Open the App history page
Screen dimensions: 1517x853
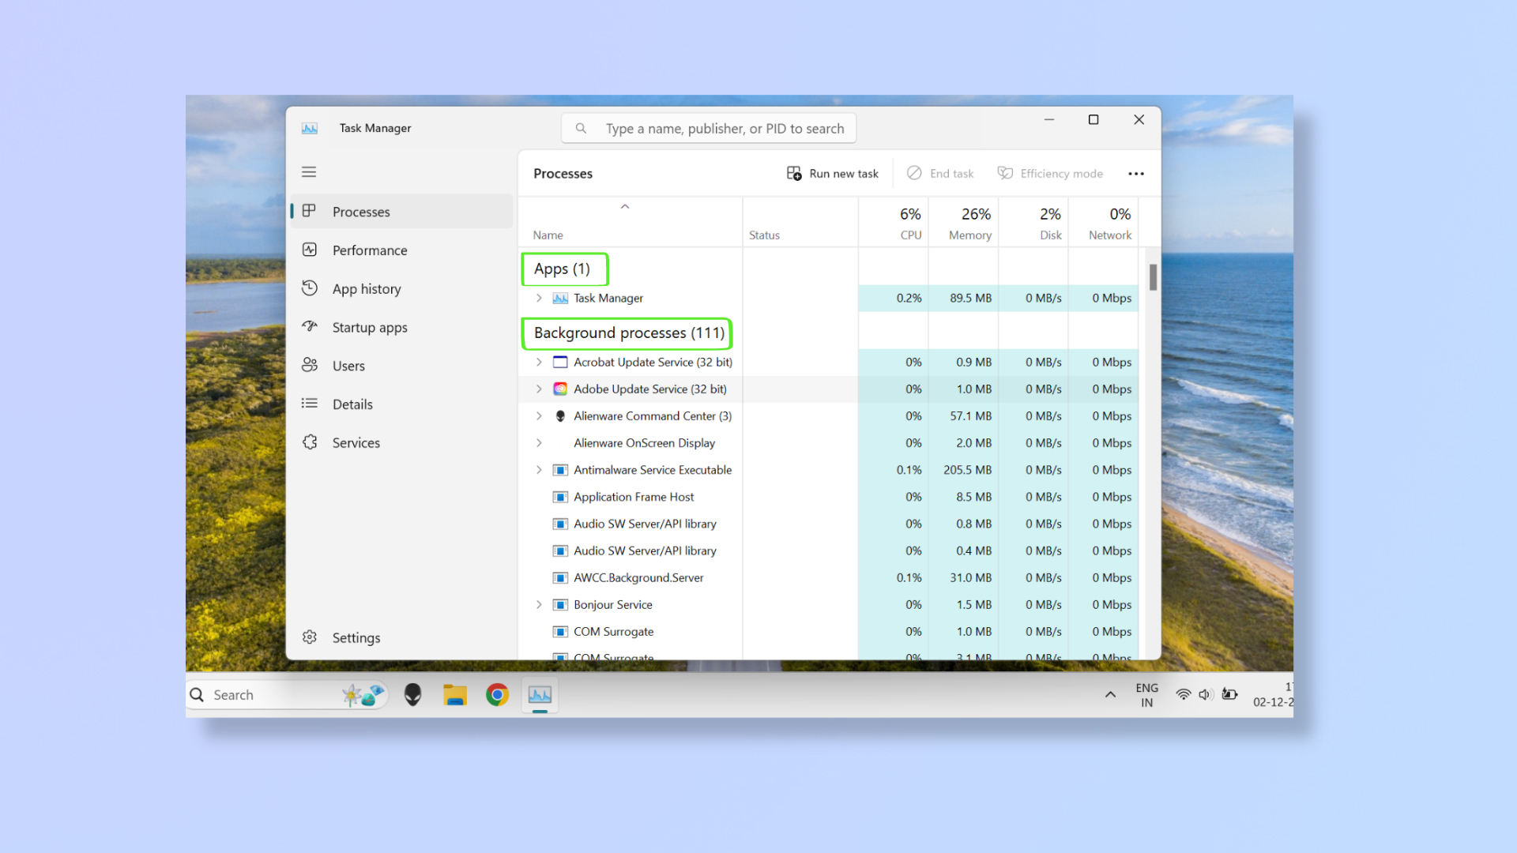pos(366,289)
